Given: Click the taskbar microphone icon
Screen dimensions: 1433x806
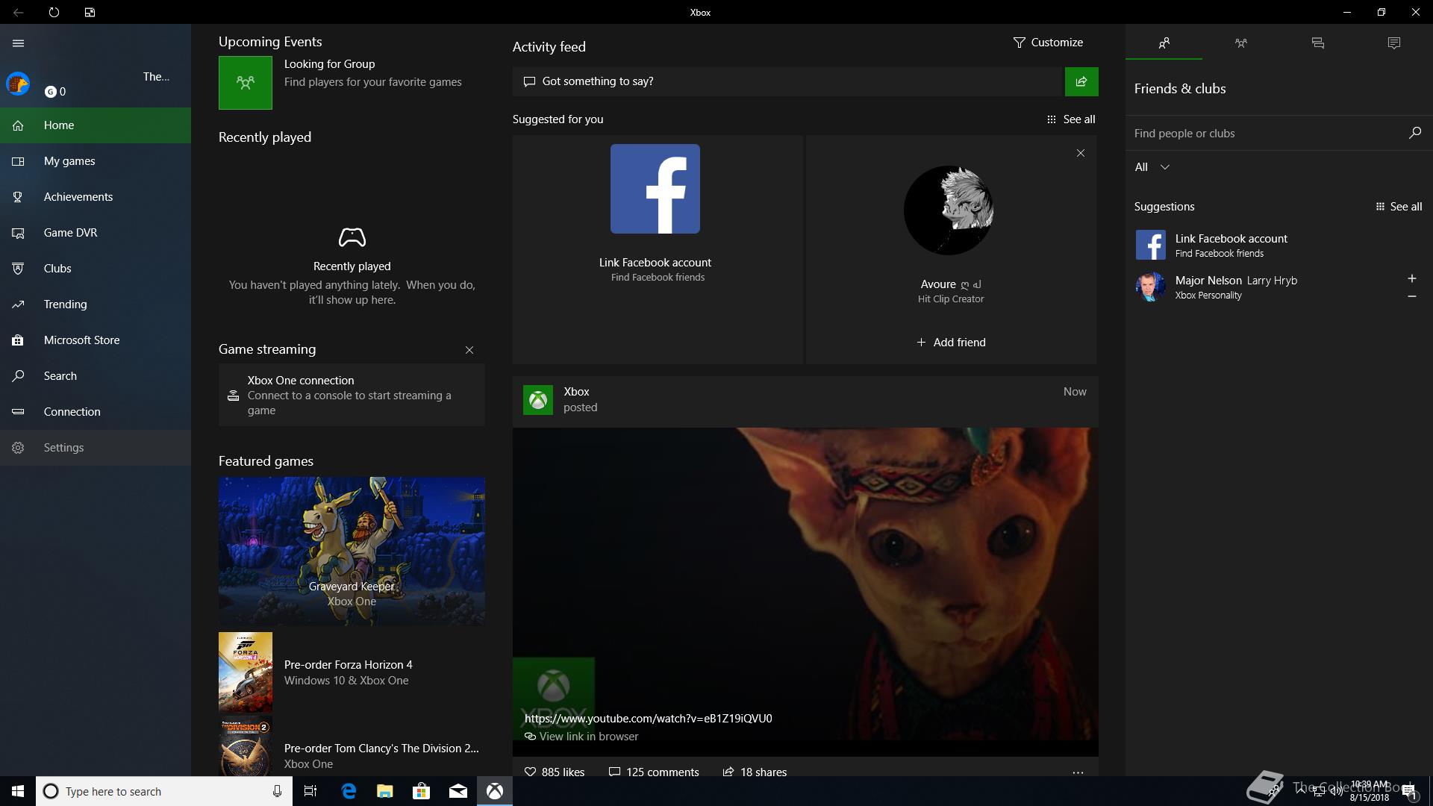Looking at the screenshot, I should [x=277, y=791].
